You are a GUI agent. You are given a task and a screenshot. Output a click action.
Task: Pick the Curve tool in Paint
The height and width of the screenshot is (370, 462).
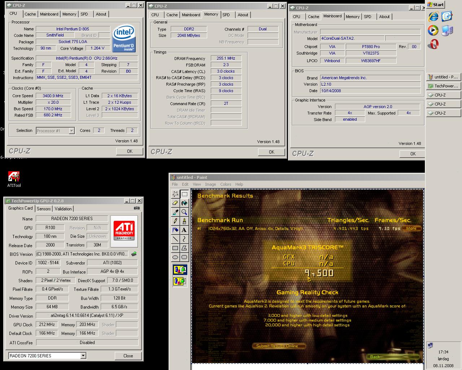click(184, 239)
